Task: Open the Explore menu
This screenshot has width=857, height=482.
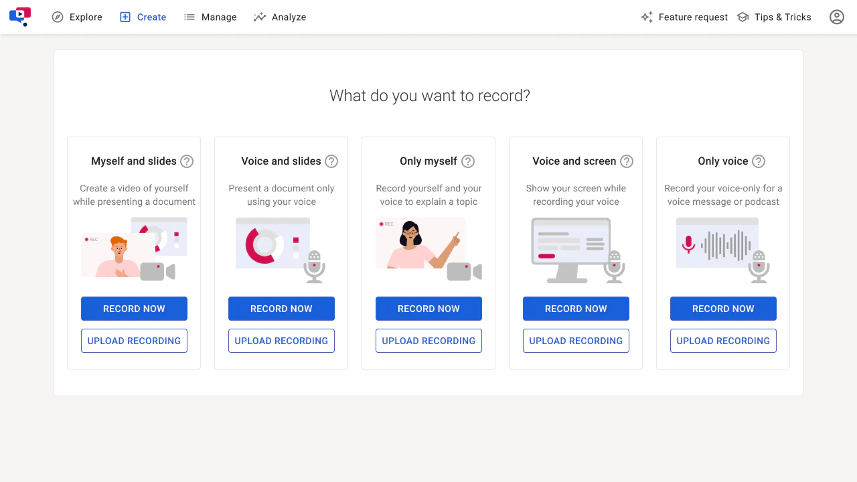Action: click(x=77, y=17)
